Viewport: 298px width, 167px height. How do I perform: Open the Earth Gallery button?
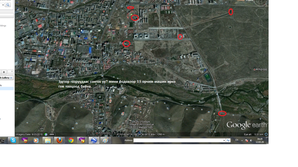(7, 78)
